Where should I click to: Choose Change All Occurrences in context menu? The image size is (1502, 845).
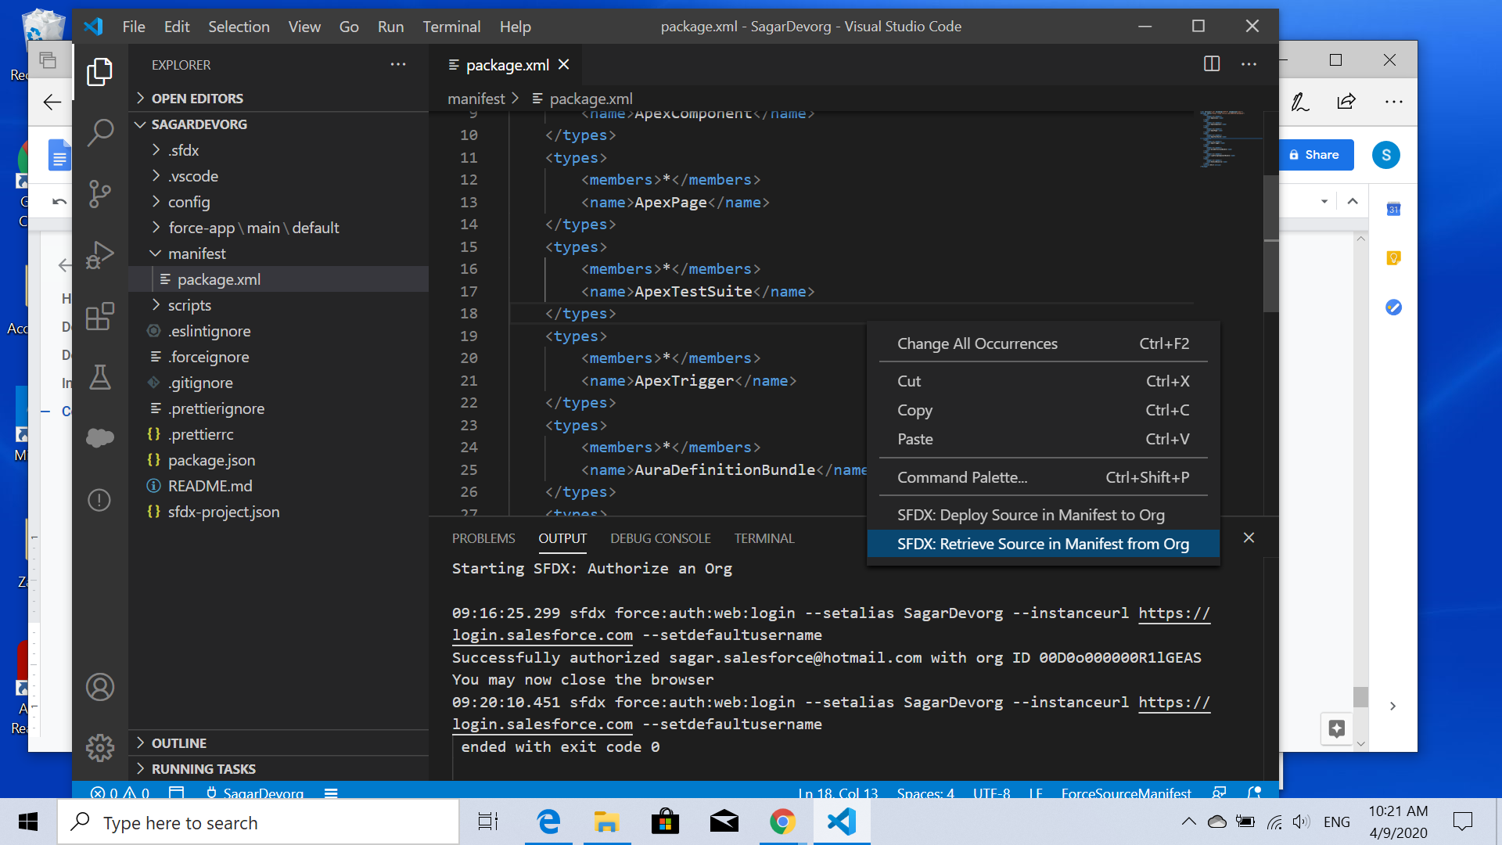(1043, 343)
